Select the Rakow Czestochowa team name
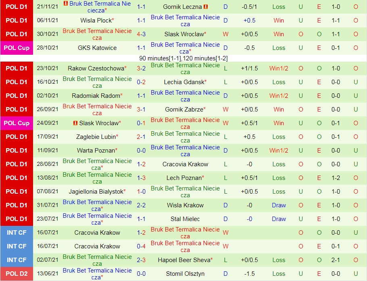Viewport: 367px width, 281px height. [x=96, y=68]
